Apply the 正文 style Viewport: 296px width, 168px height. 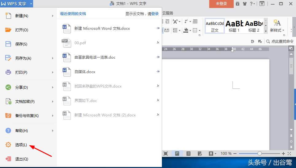(215, 26)
